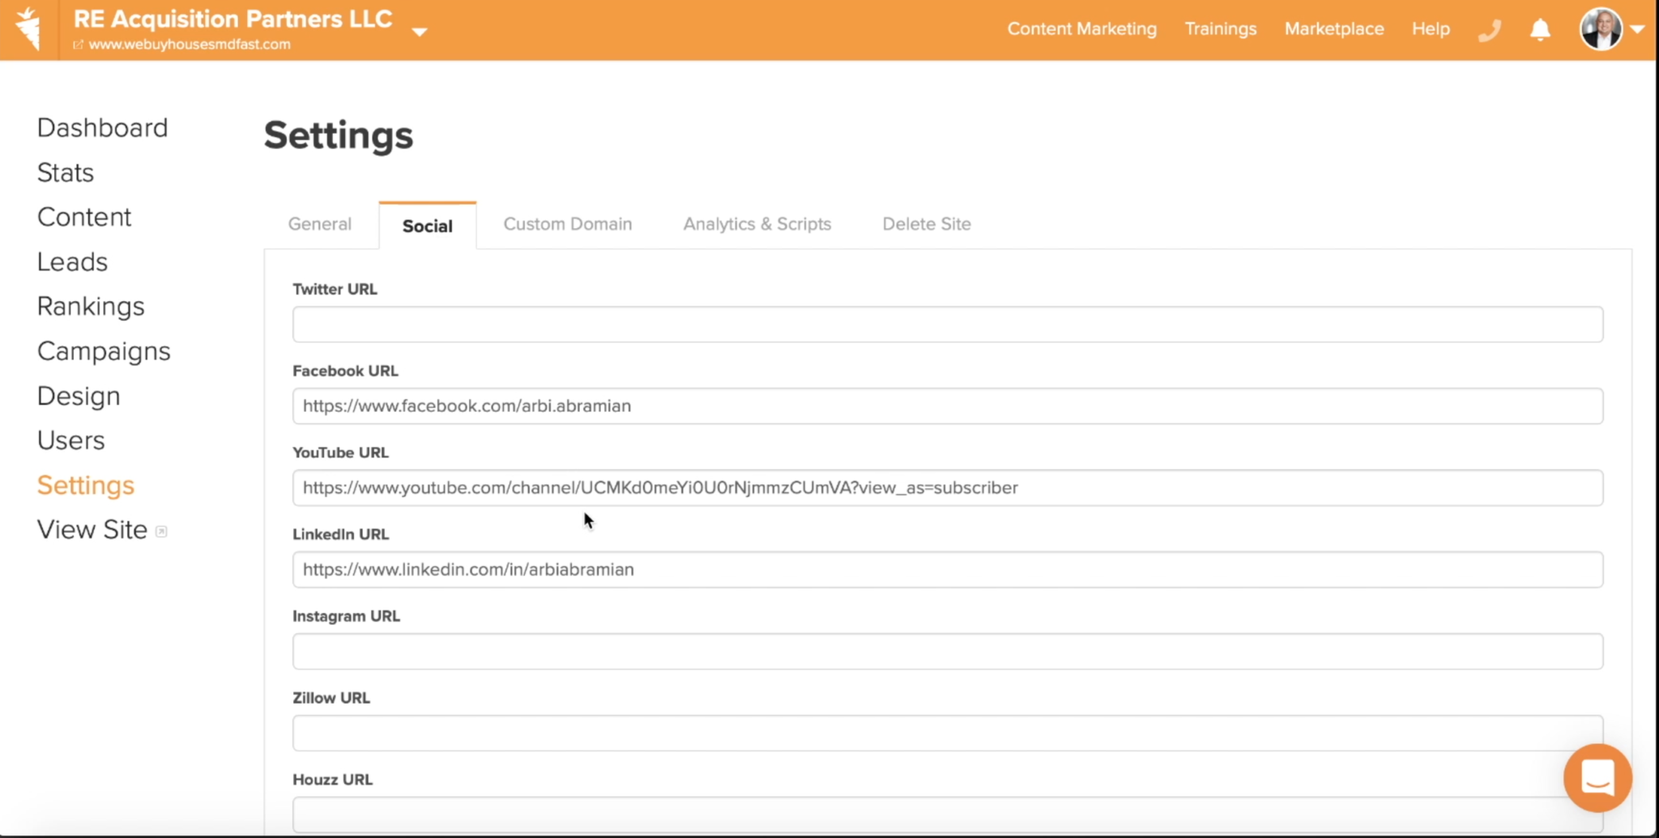This screenshot has height=838, width=1659.
Task: Go to Leads in the sidebar
Action: (72, 262)
